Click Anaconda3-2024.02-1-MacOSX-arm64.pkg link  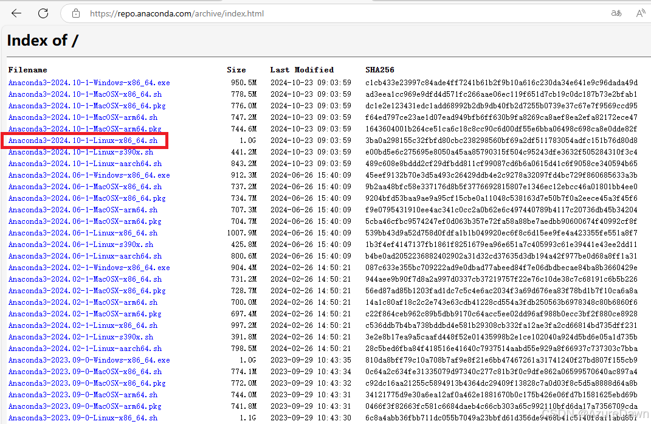click(84, 314)
